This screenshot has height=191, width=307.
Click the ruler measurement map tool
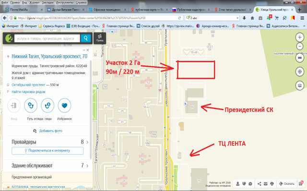pyautogui.click(x=299, y=58)
